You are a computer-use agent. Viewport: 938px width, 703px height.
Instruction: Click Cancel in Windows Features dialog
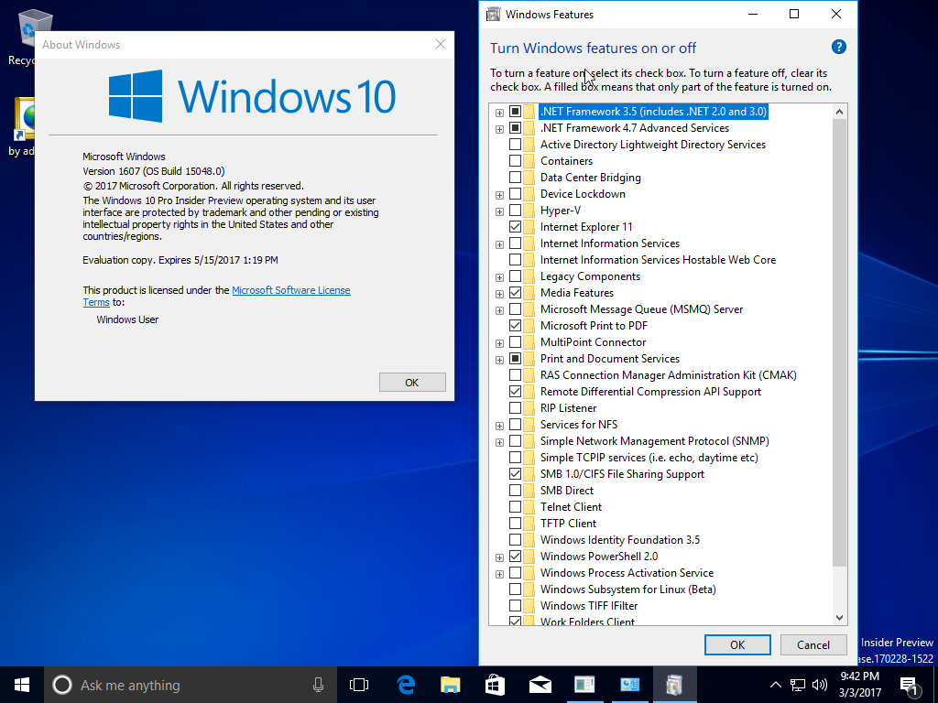tap(813, 645)
